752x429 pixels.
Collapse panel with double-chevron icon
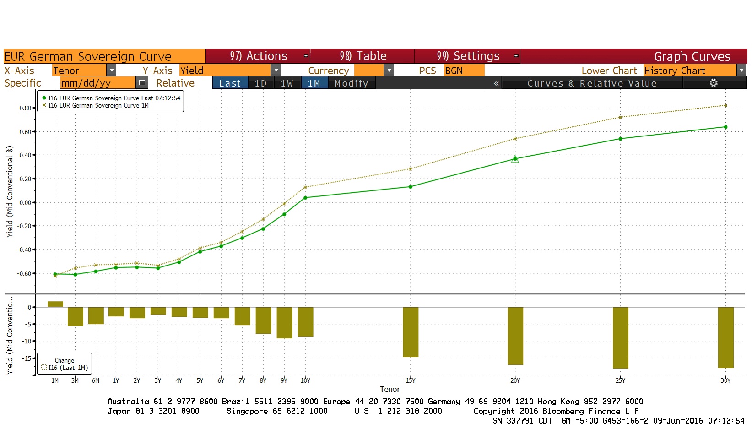pyautogui.click(x=496, y=83)
